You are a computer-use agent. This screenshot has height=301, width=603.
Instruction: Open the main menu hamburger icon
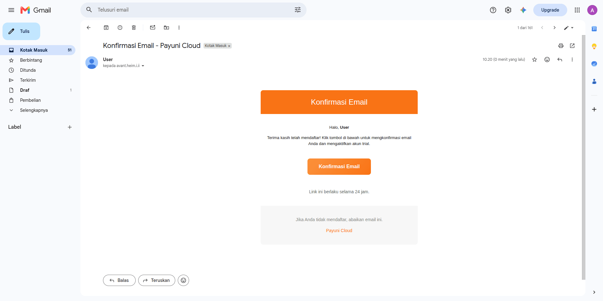11,10
